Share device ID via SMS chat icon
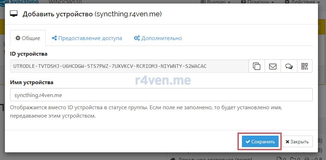 (289, 66)
